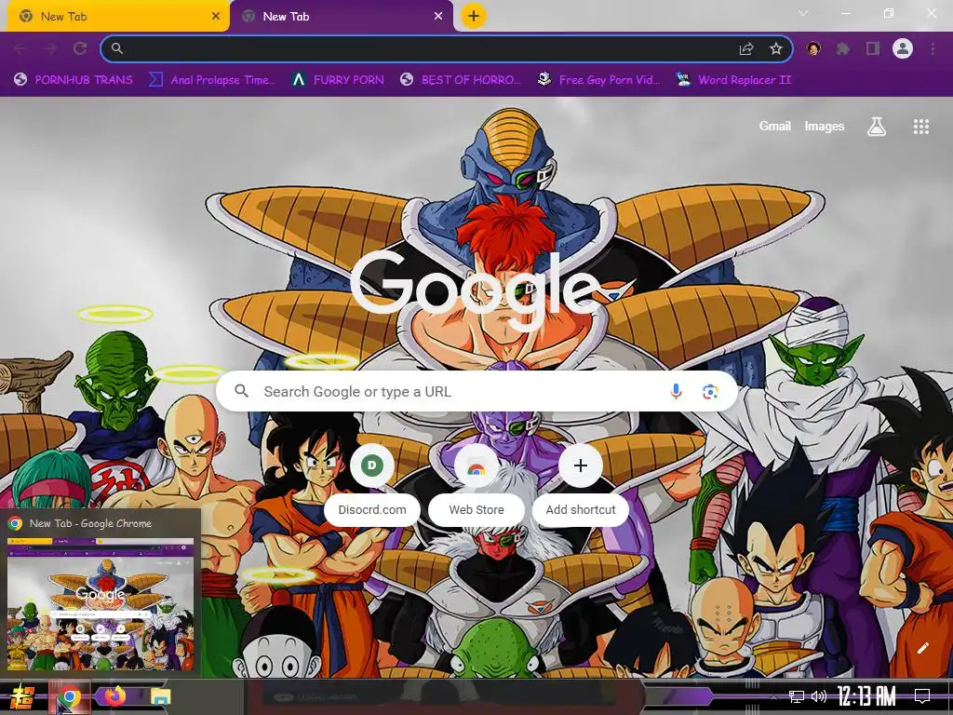Share this page via omnibox share icon
Screen dimensions: 953x715
(746, 48)
